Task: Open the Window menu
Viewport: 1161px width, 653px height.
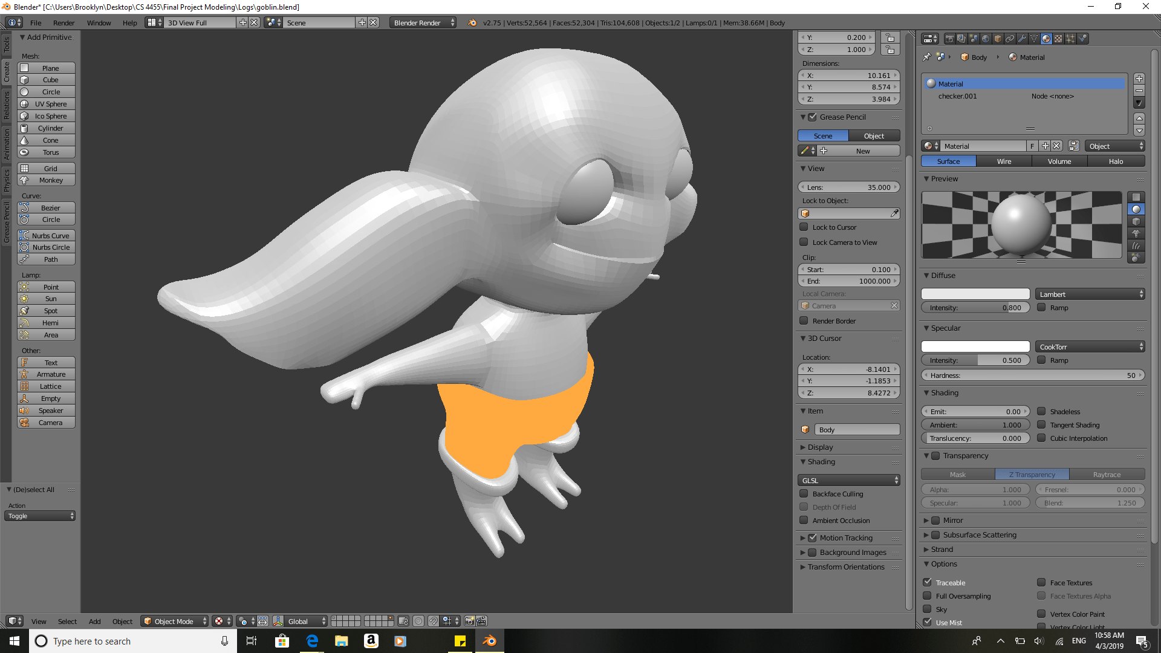Action: (99, 23)
